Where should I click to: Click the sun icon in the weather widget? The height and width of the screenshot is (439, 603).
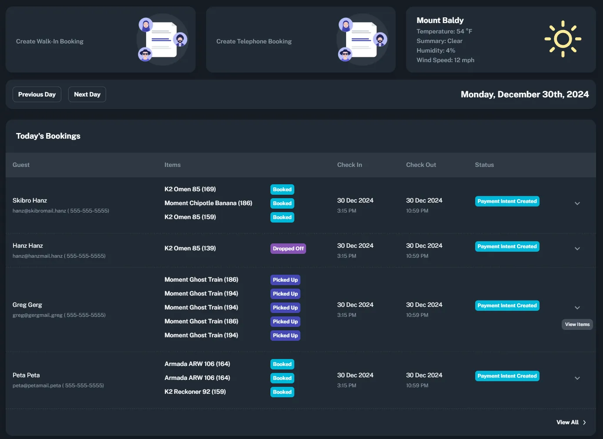pyautogui.click(x=563, y=40)
